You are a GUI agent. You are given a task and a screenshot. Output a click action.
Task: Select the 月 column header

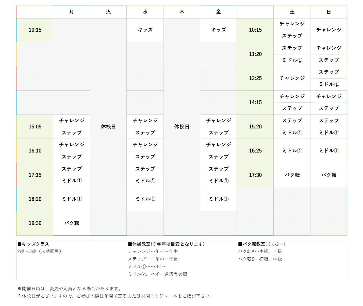(71, 12)
